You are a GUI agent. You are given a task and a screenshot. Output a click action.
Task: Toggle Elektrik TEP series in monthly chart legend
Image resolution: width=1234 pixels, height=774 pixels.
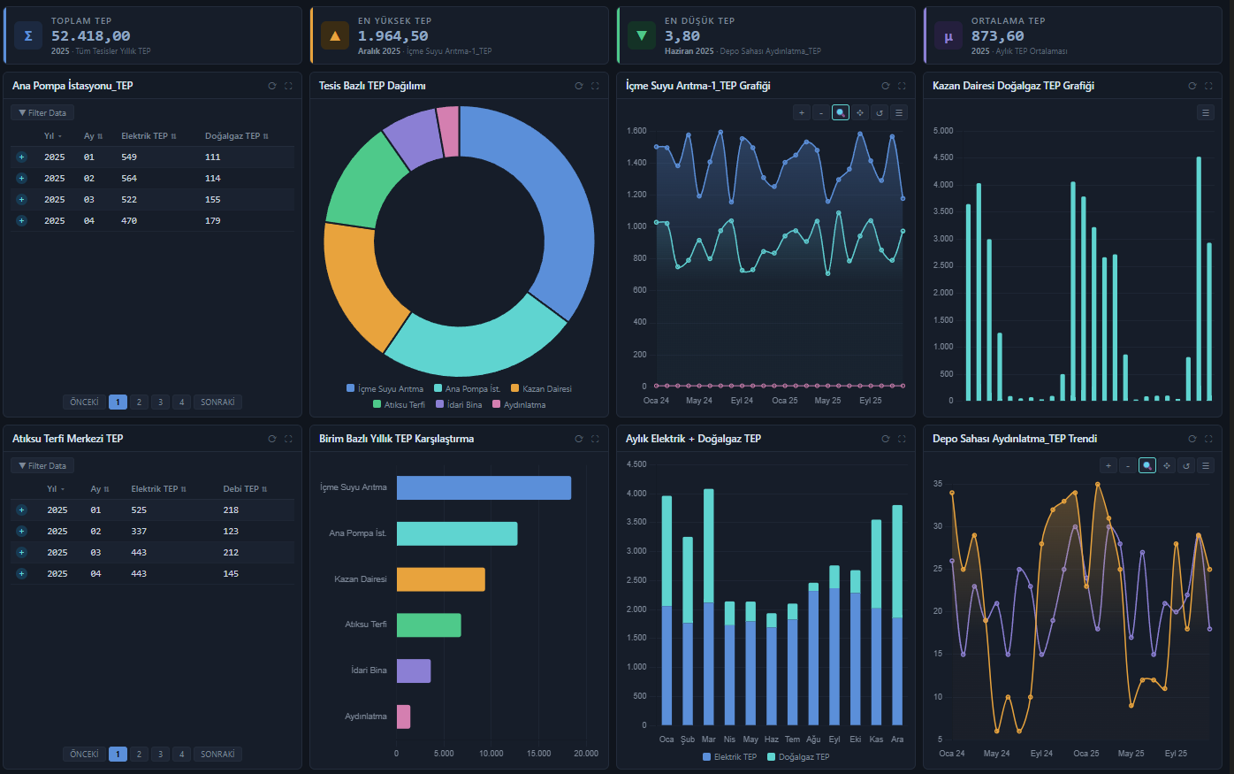(x=730, y=757)
